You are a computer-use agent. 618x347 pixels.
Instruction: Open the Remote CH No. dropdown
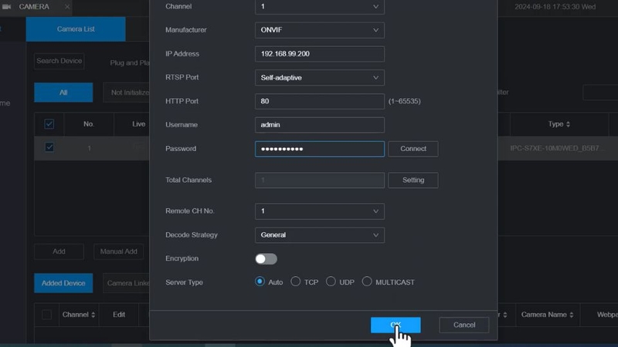pyautogui.click(x=320, y=211)
